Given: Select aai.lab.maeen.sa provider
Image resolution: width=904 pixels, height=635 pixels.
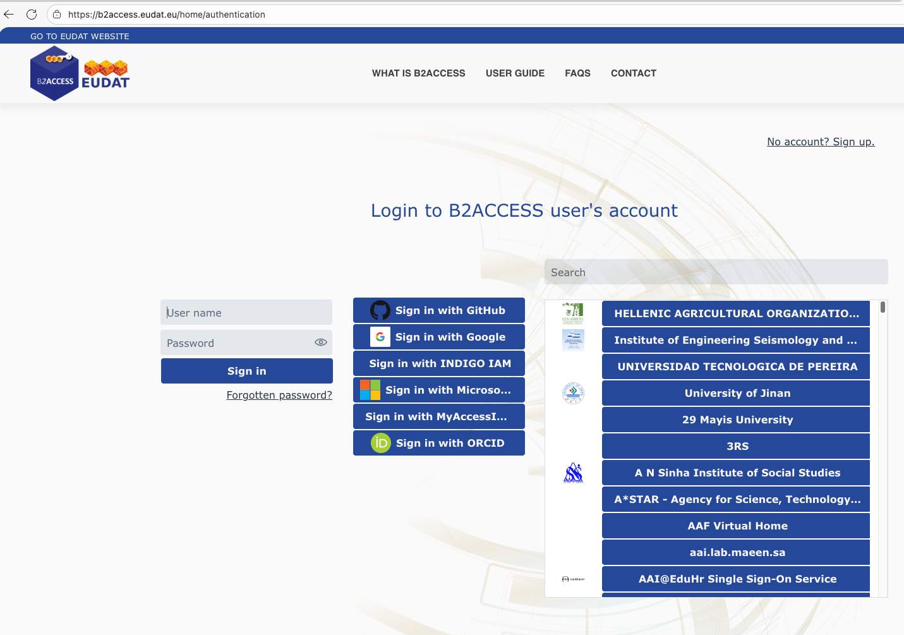Looking at the screenshot, I should point(736,552).
